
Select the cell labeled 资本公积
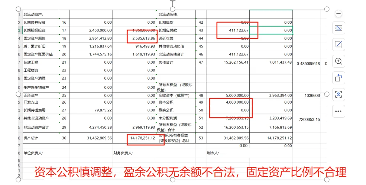tap(176, 102)
